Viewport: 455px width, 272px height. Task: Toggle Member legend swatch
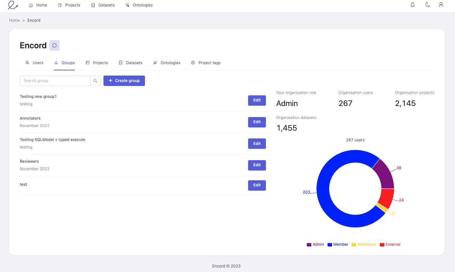click(330, 245)
